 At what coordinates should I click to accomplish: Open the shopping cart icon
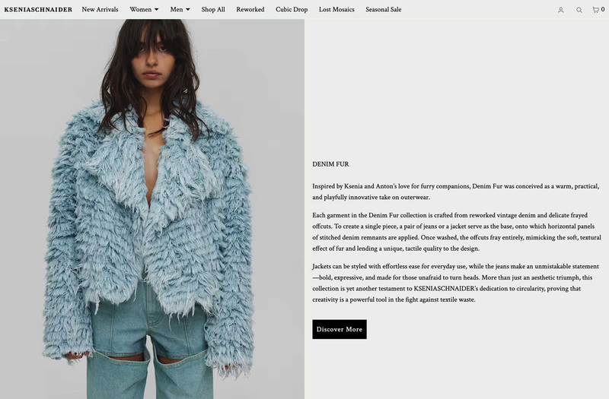(x=595, y=10)
